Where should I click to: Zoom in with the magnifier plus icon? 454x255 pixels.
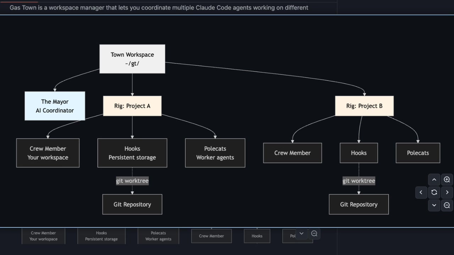(447, 179)
